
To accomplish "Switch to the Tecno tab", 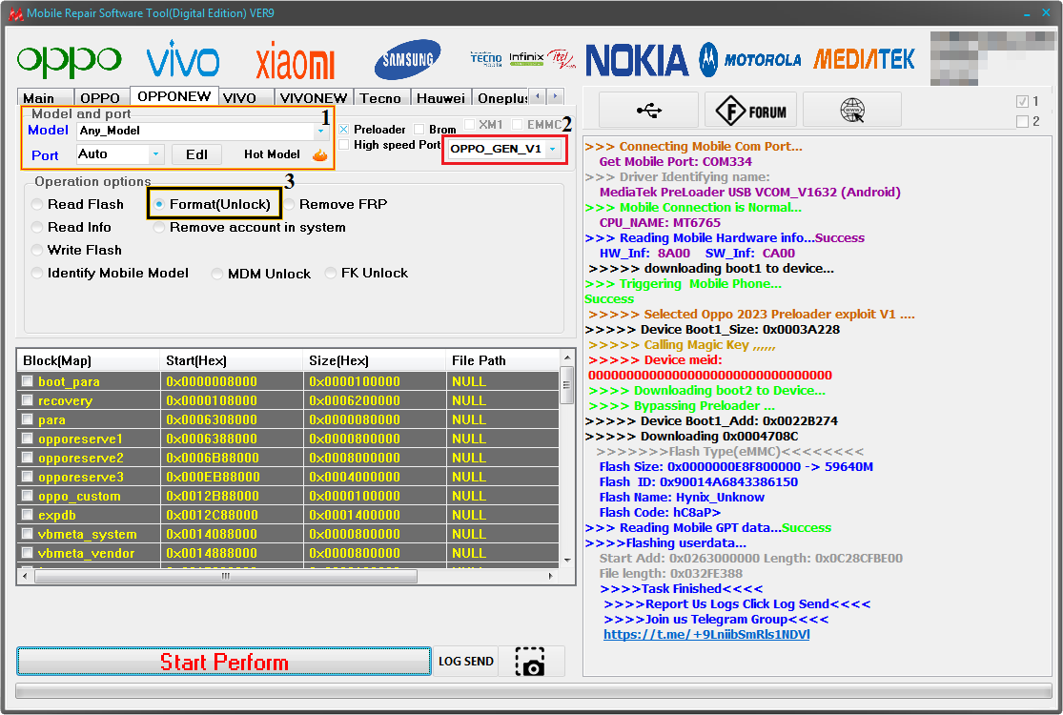I will pos(380,98).
